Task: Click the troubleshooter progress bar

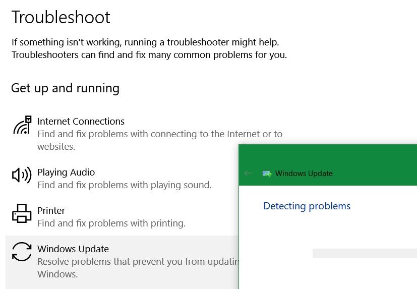Action: (x=364, y=253)
